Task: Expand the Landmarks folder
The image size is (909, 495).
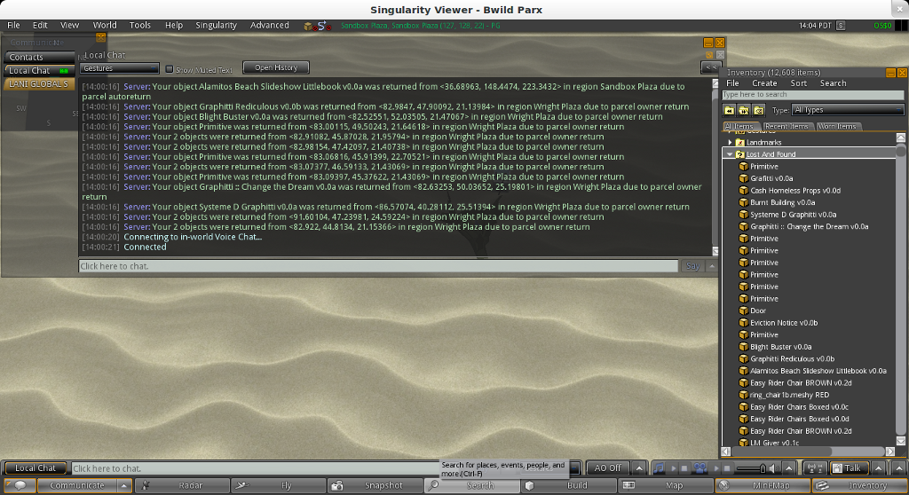Action: pyautogui.click(x=730, y=142)
